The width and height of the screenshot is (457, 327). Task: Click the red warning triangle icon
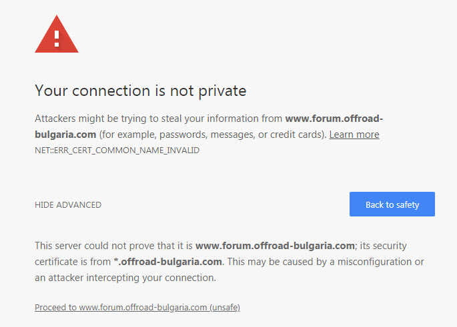tap(56, 35)
